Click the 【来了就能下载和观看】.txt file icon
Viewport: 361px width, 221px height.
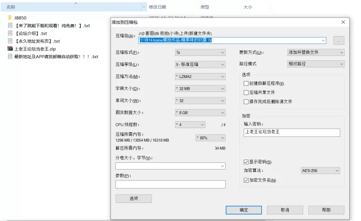point(9,26)
